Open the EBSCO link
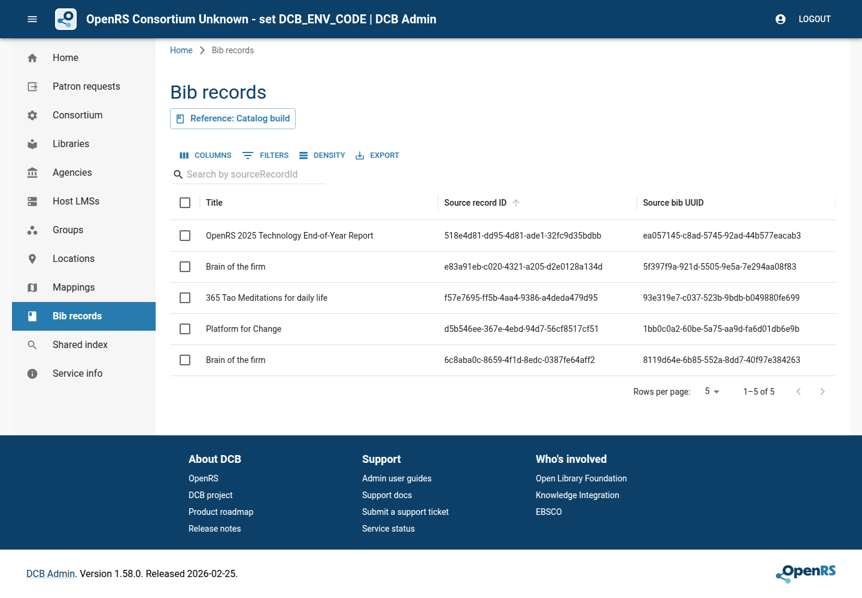Viewport: 862px width, 598px height. click(x=549, y=512)
